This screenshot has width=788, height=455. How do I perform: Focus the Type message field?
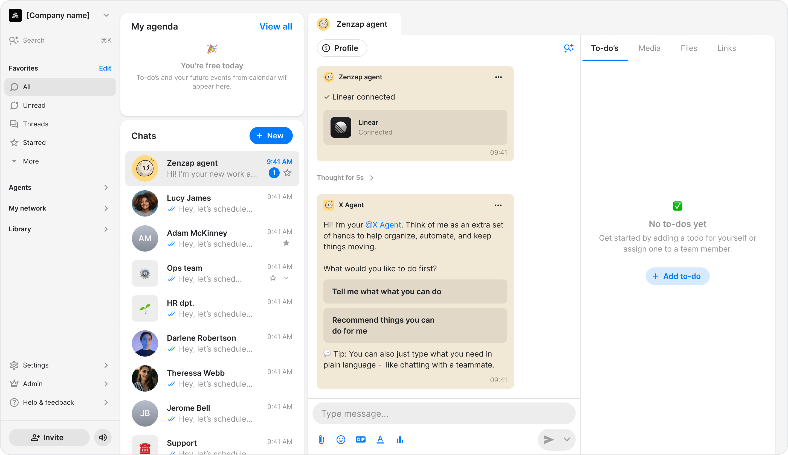(444, 413)
